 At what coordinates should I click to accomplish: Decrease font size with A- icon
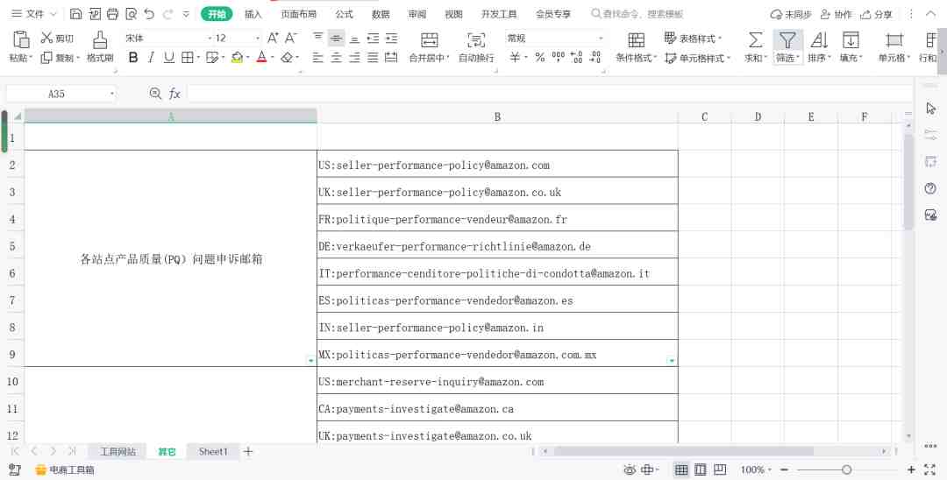coord(291,38)
